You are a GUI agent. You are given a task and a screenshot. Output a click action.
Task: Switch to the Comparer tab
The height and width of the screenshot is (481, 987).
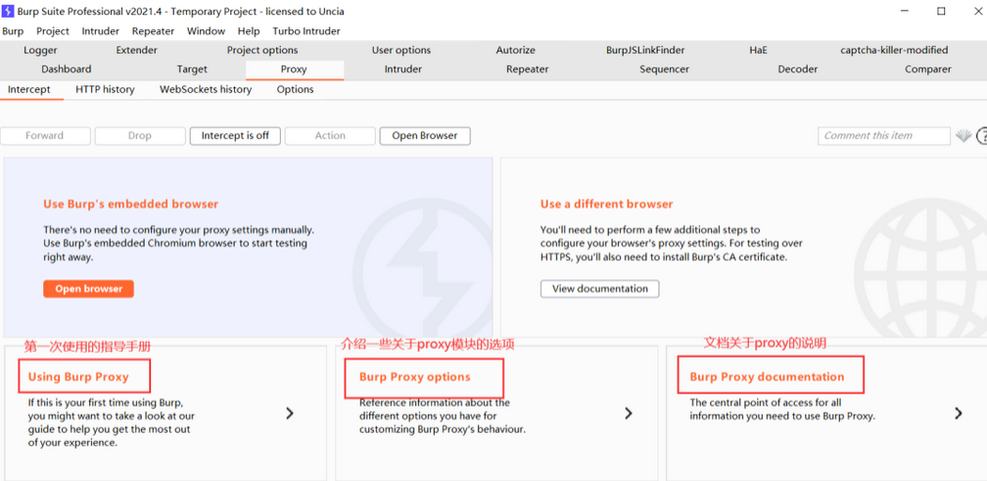[x=928, y=69]
